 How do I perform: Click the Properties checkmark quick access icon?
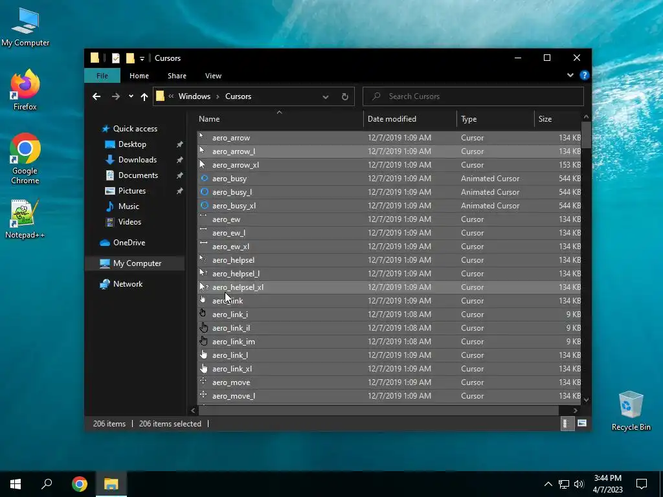[x=115, y=58]
